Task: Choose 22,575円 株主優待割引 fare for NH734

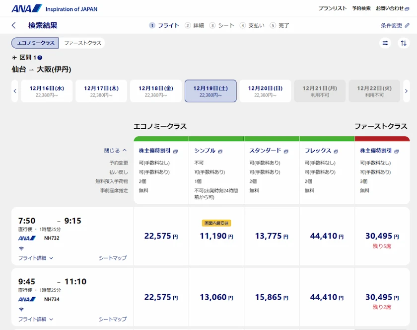Action: pyautogui.click(x=161, y=297)
